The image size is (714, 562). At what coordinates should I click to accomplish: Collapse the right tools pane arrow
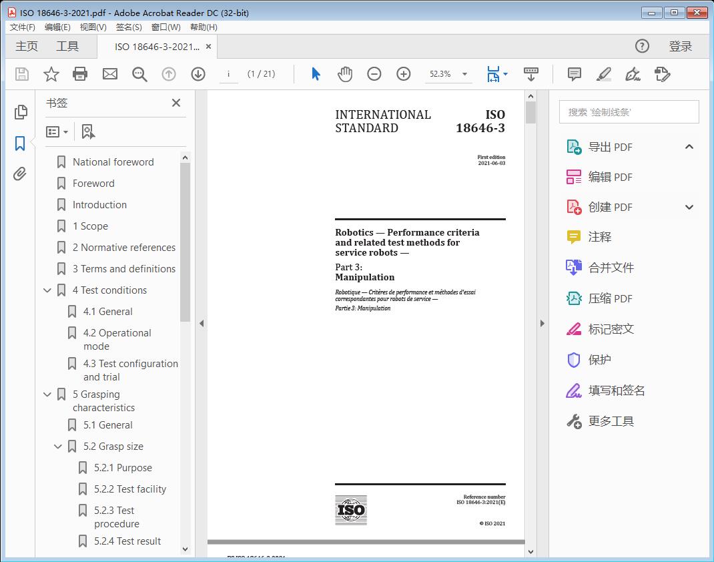pyautogui.click(x=542, y=324)
